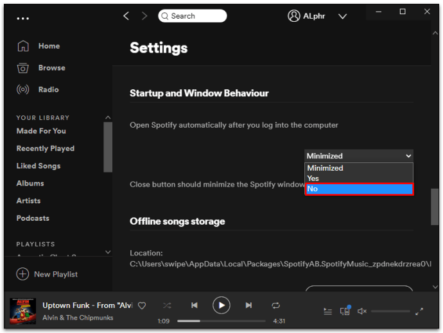Click the down arrow beside Playlists
443x333 pixels.
point(108,252)
